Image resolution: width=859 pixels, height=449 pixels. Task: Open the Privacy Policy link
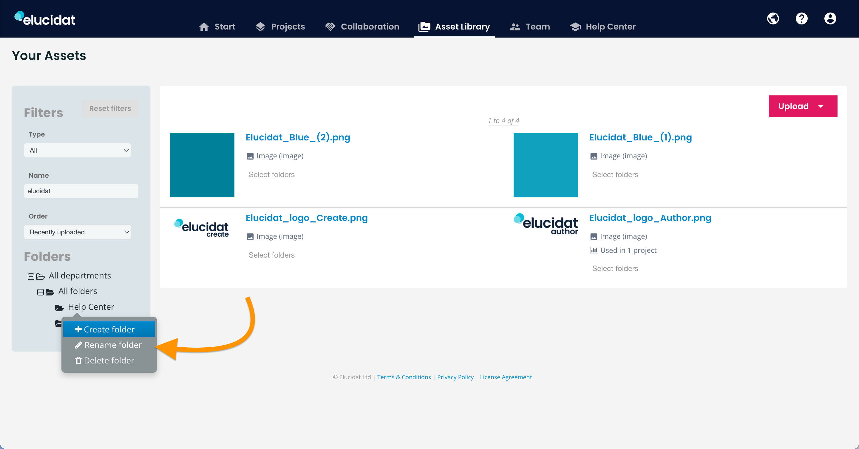click(x=455, y=377)
